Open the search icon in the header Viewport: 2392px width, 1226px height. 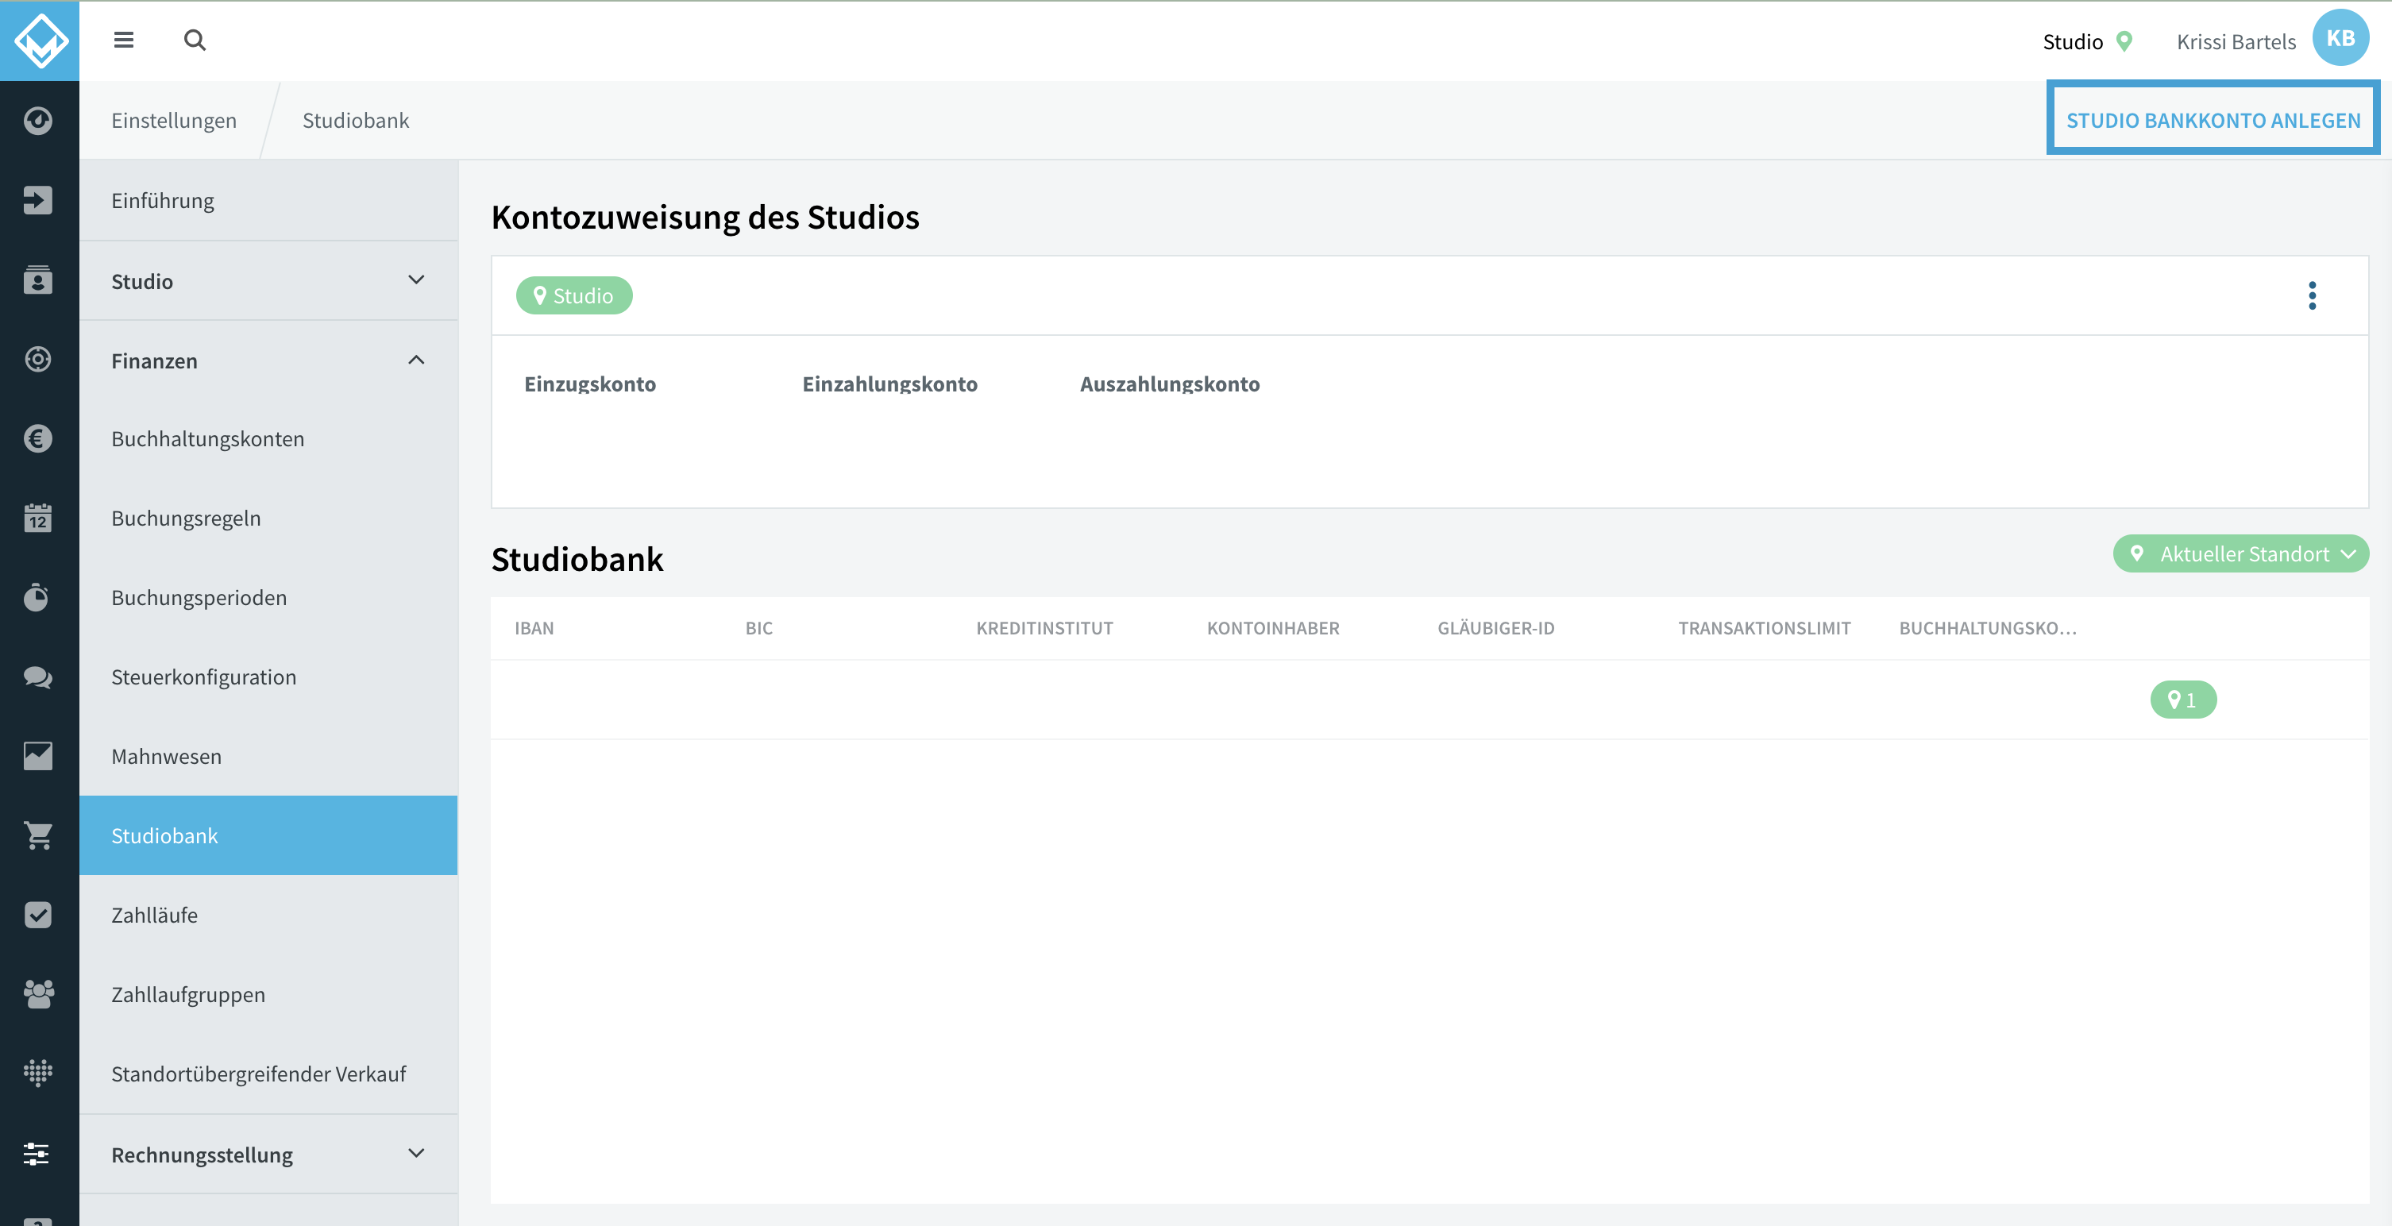[x=194, y=40]
